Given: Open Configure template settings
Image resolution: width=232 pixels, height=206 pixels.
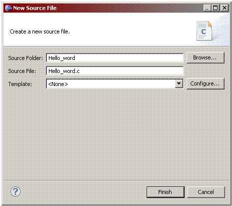Looking at the screenshot, I should click(206, 83).
